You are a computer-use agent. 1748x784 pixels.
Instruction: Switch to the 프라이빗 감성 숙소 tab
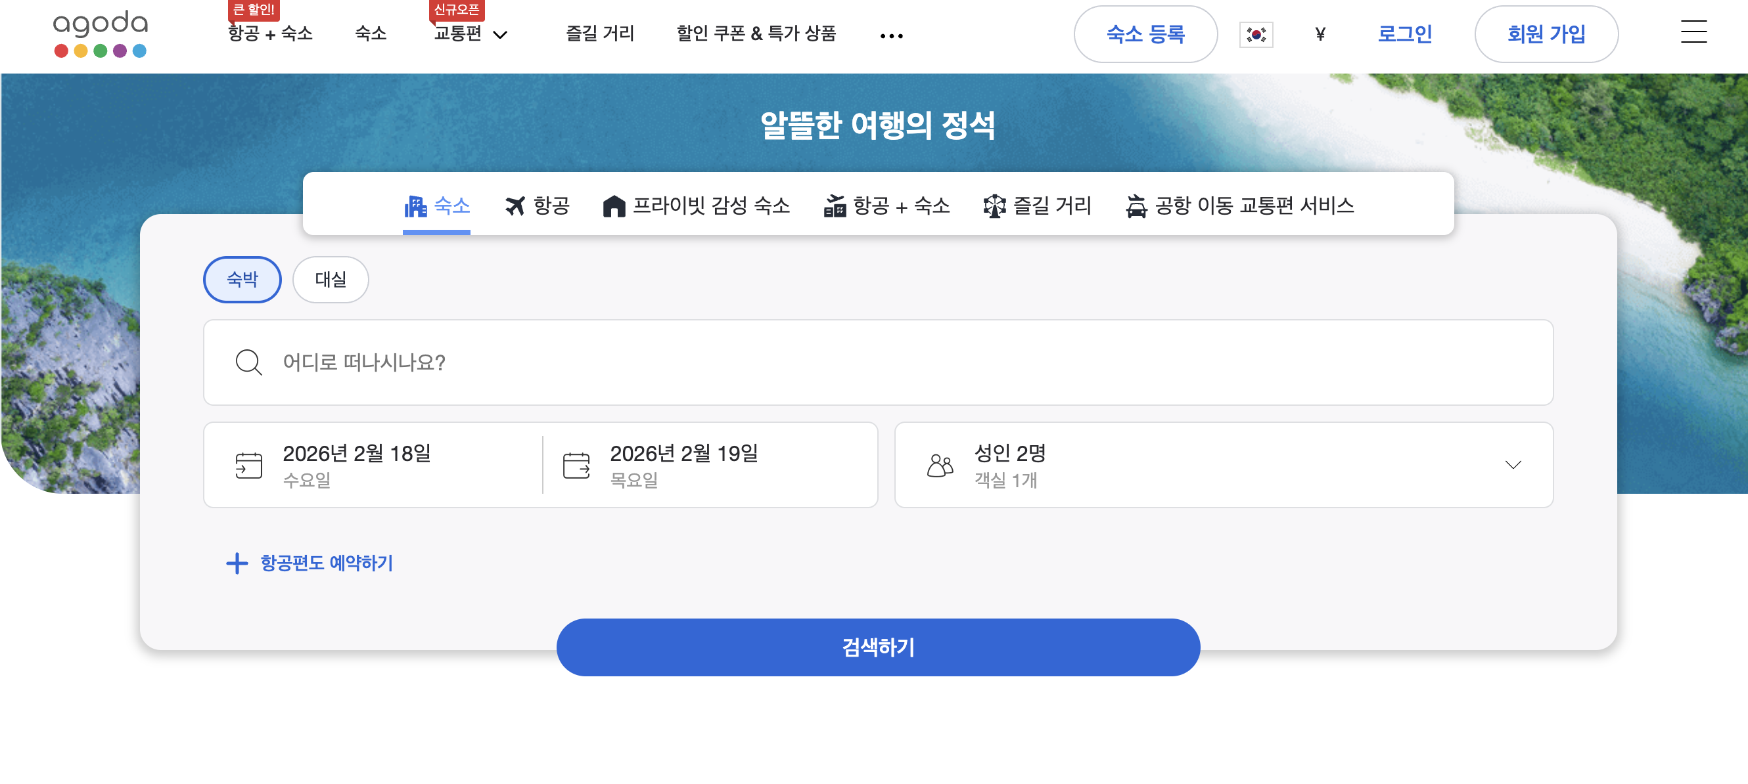point(696,206)
